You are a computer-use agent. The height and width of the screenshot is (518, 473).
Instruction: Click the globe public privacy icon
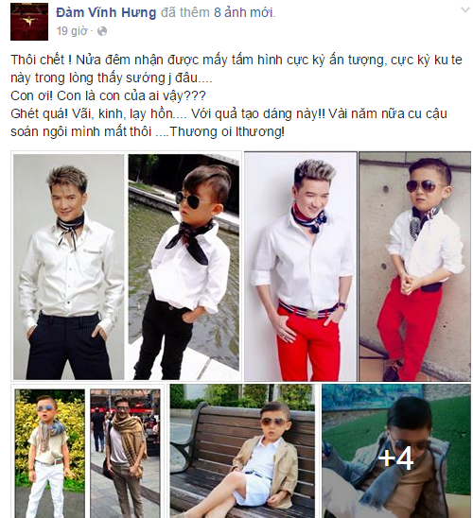102,31
